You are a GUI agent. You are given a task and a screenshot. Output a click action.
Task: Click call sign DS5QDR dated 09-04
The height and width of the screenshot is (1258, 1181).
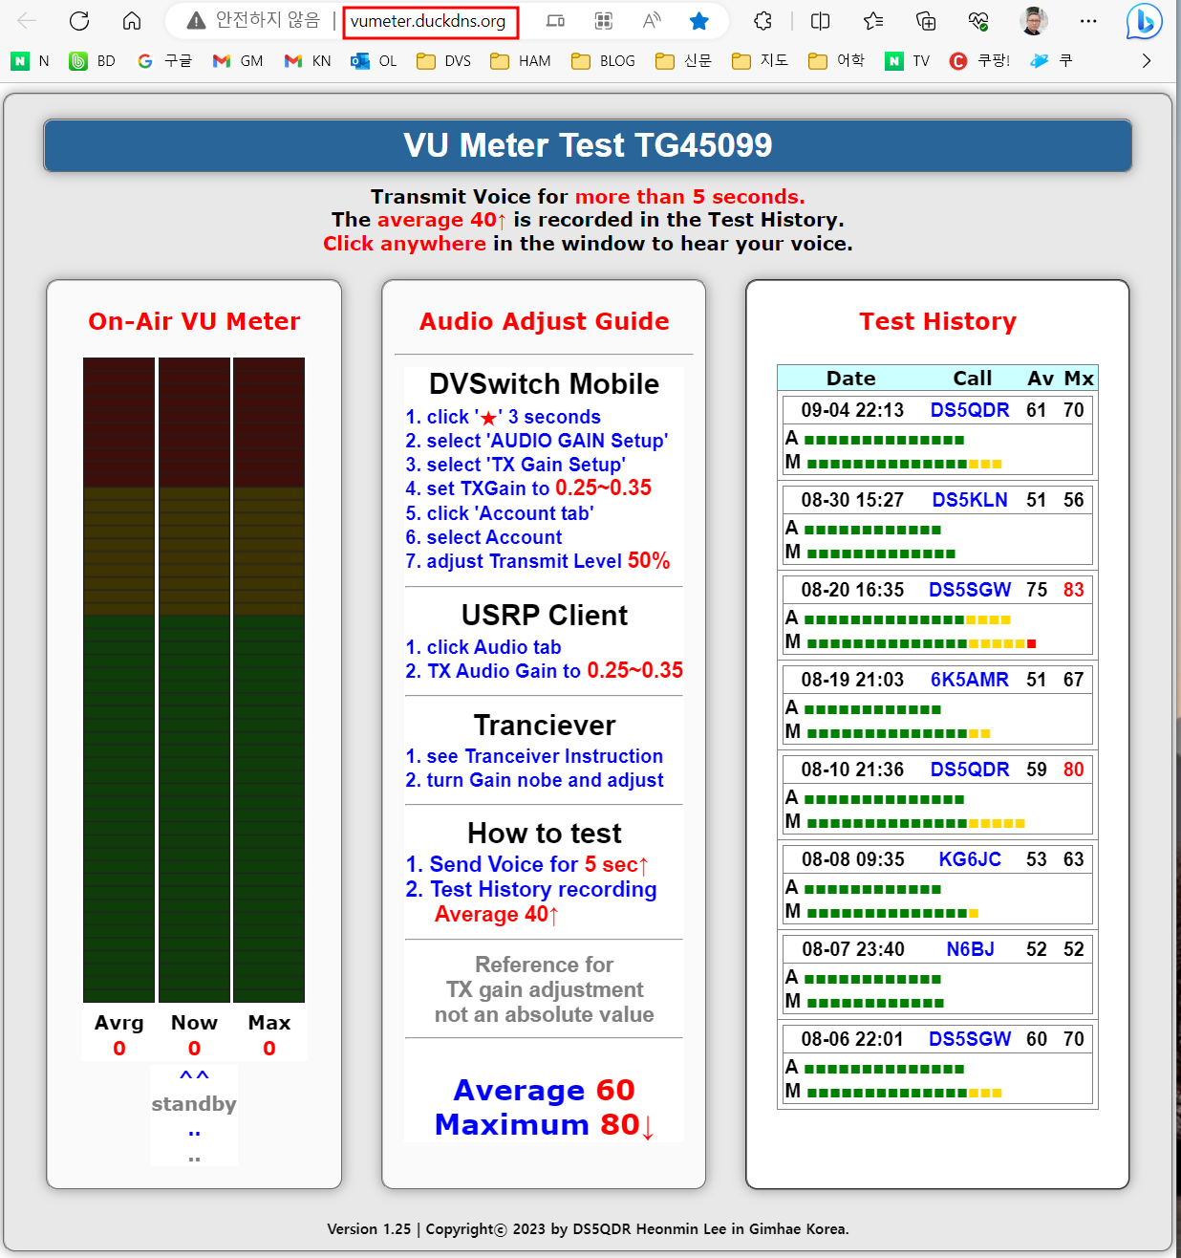[970, 410]
